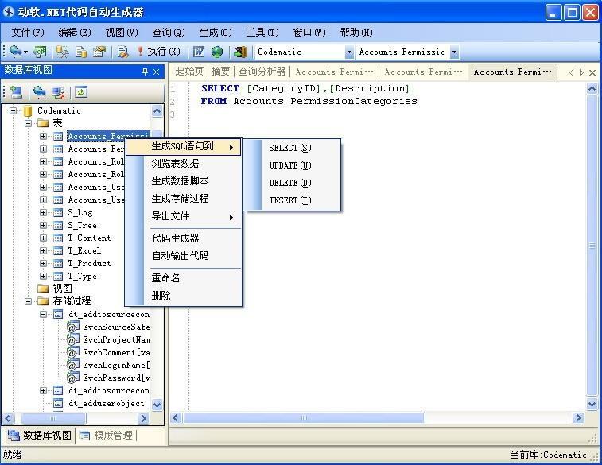Select 代码生成器 in context menu
This screenshot has width=602, height=465.
coord(175,238)
